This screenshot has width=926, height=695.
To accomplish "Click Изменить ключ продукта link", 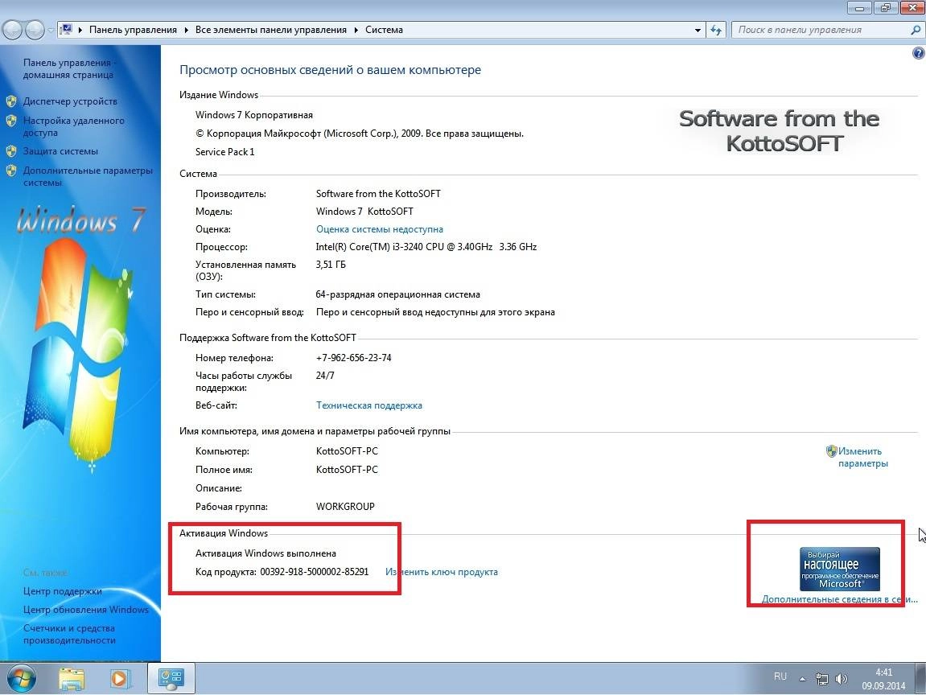I will point(442,572).
